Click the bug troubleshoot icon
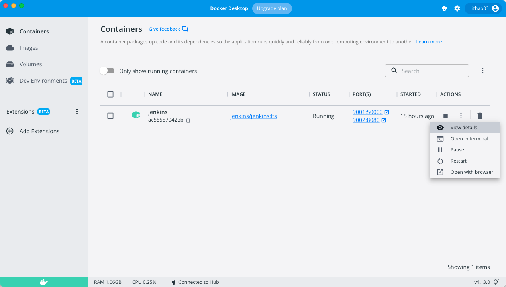The height and width of the screenshot is (287, 506). pyautogui.click(x=445, y=8)
